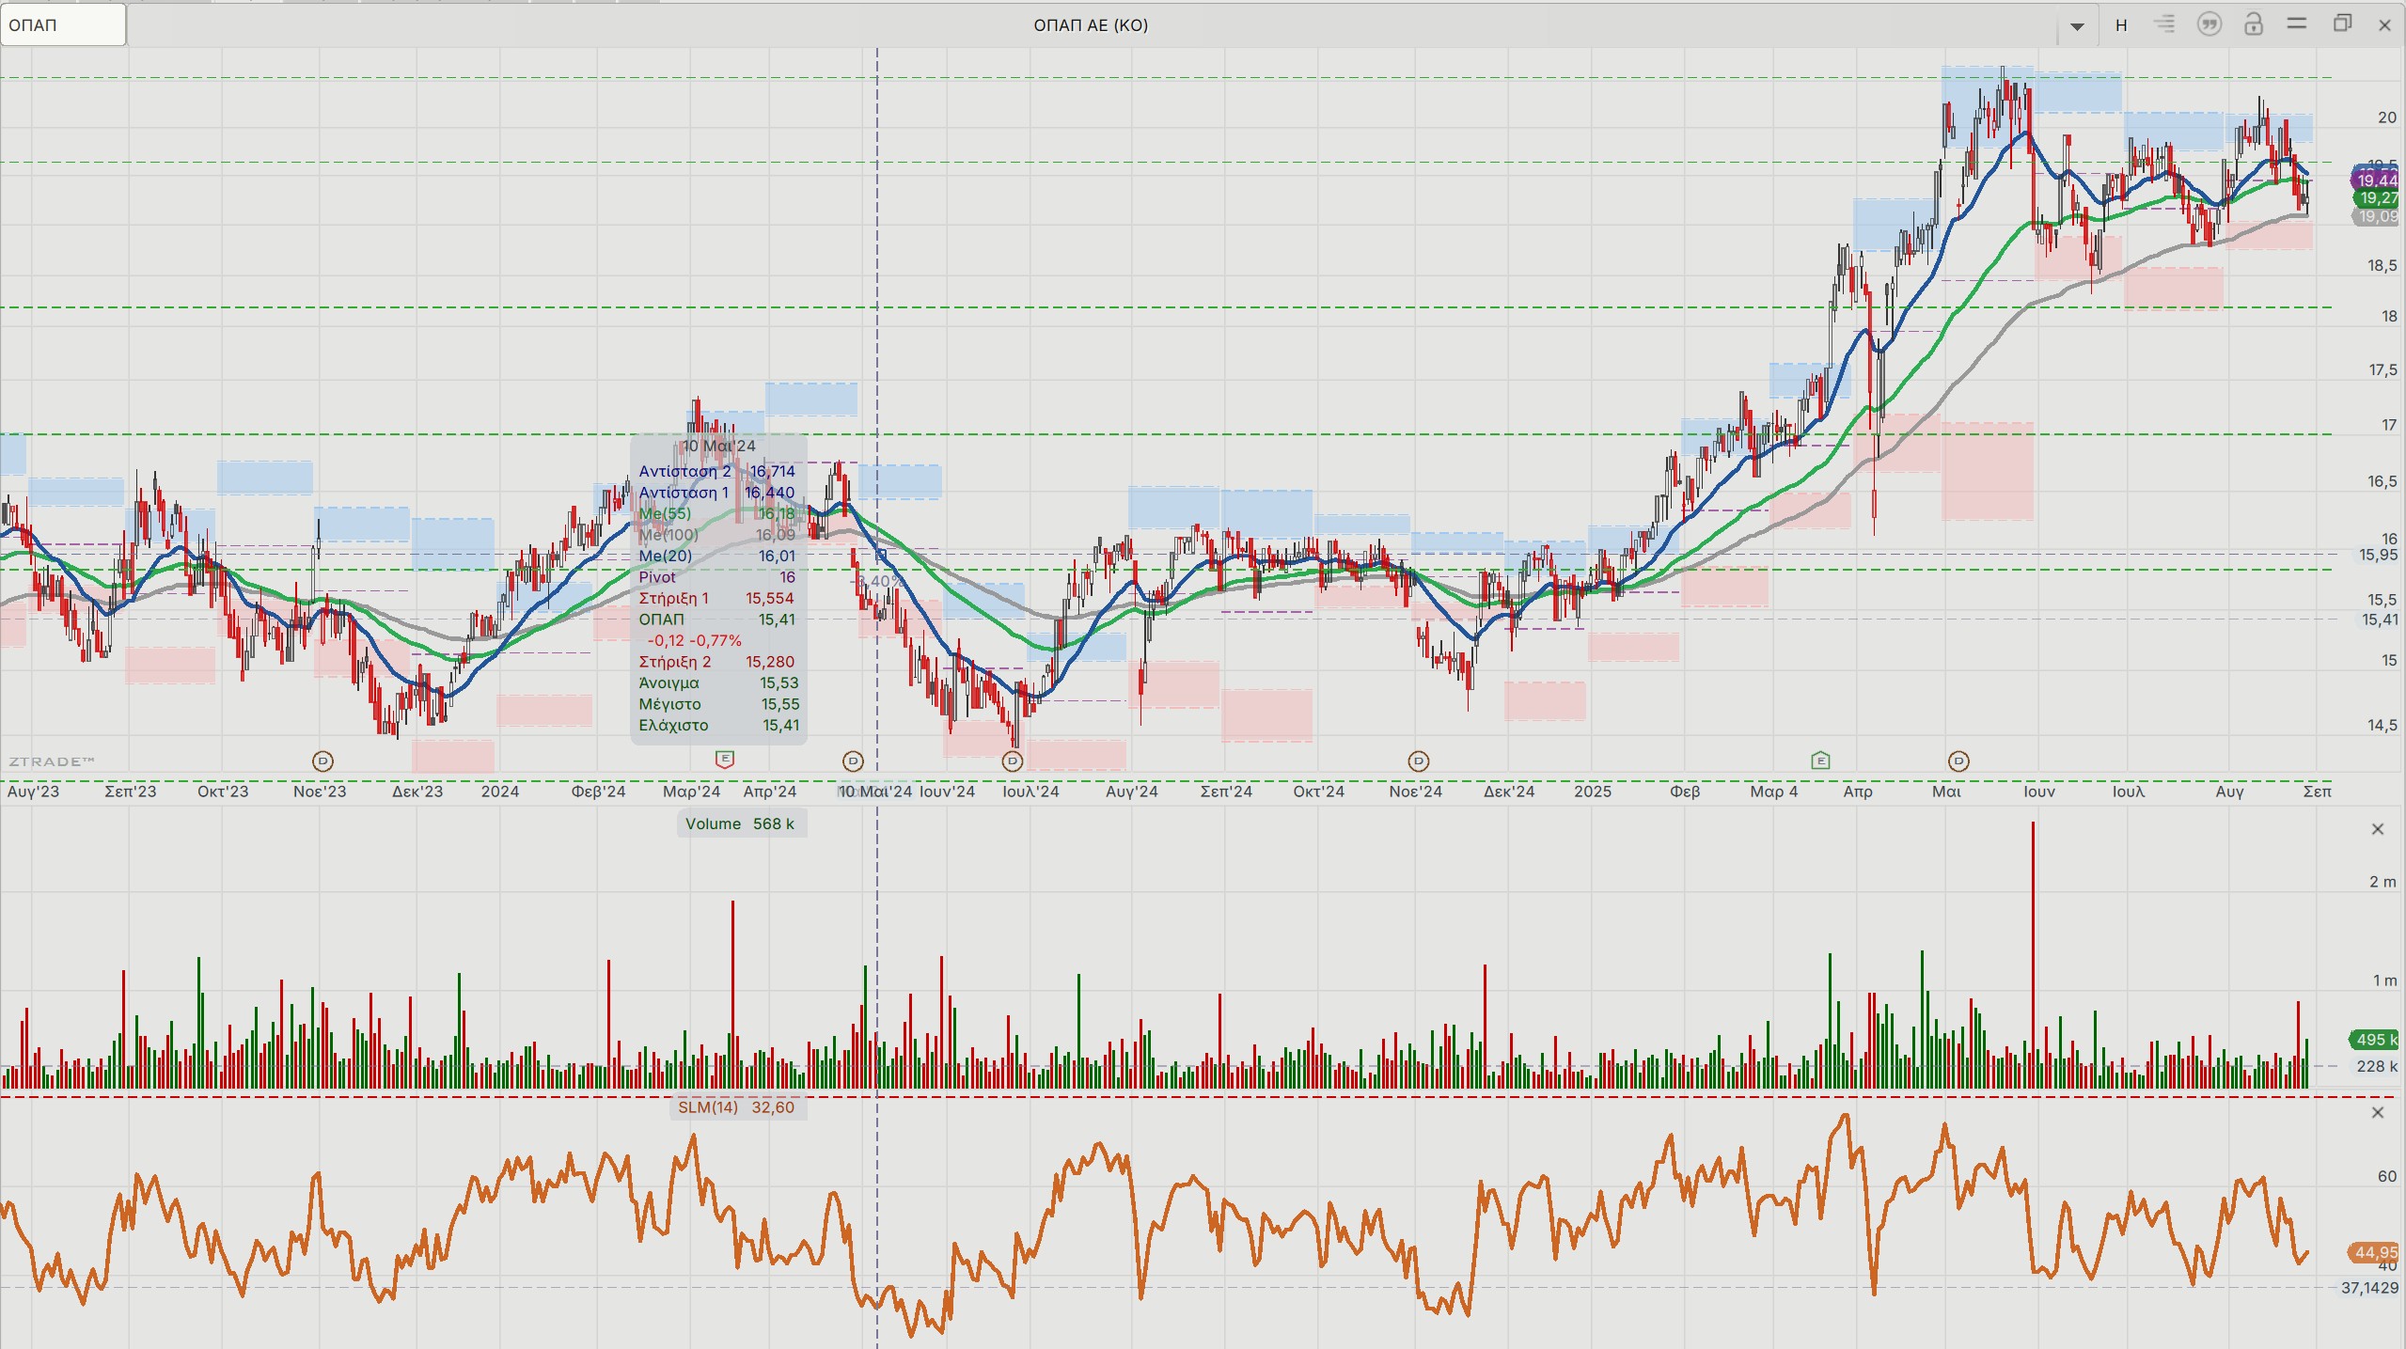
Task: Click the 60 SLM scale label
Action: (x=2387, y=1176)
